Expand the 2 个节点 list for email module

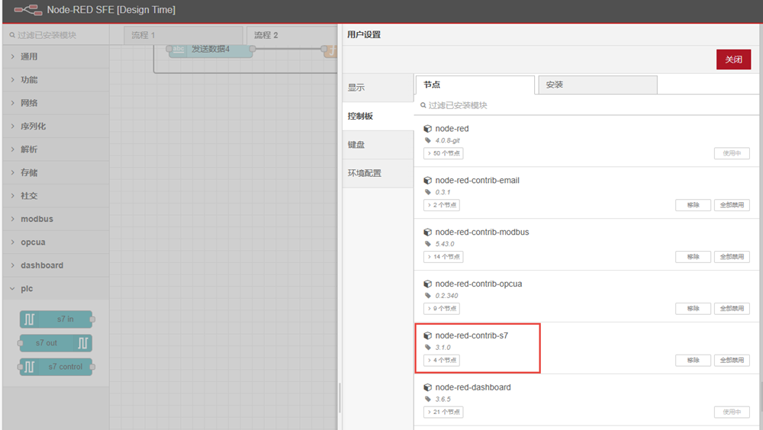pyautogui.click(x=441, y=205)
